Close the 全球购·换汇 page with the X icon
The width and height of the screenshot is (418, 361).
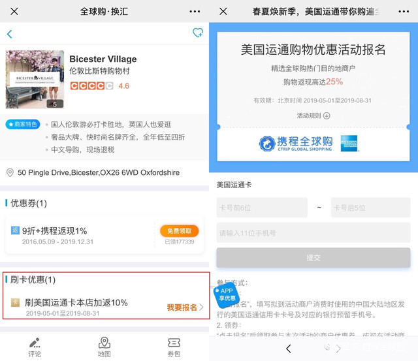pos(14,12)
